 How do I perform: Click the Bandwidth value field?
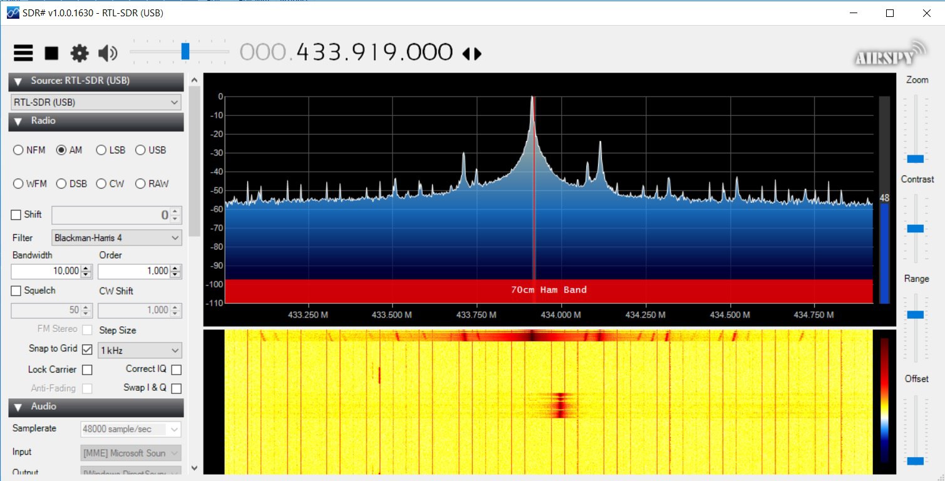click(x=46, y=271)
